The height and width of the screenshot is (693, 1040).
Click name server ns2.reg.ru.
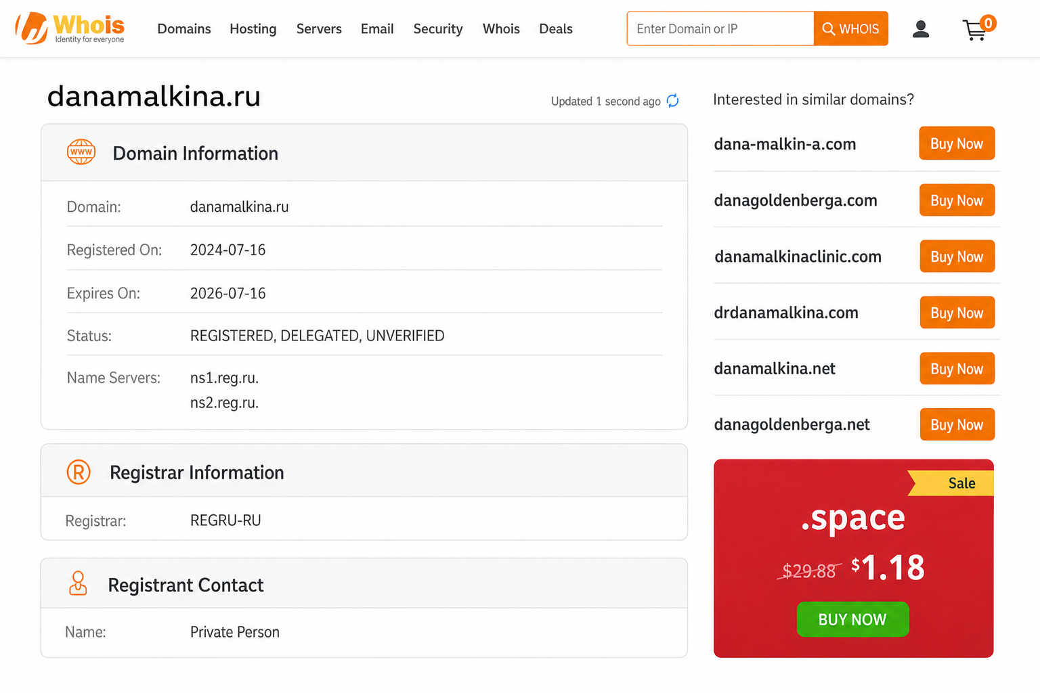[224, 403]
